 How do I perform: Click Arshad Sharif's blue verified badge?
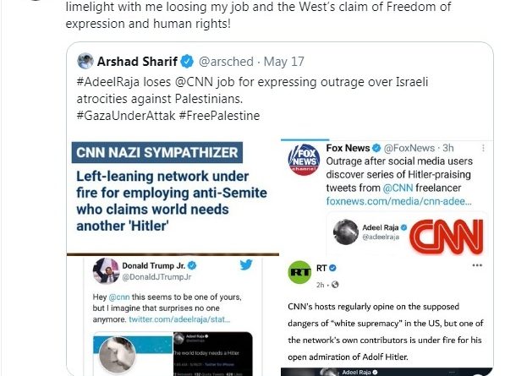pyautogui.click(x=187, y=62)
